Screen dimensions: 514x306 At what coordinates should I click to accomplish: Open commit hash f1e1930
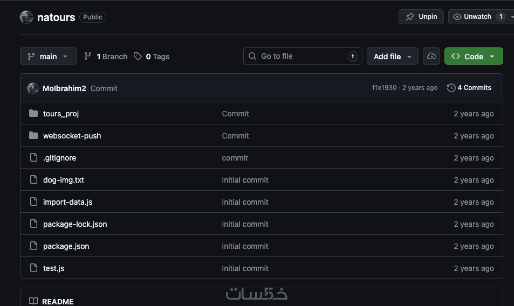[384, 88]
